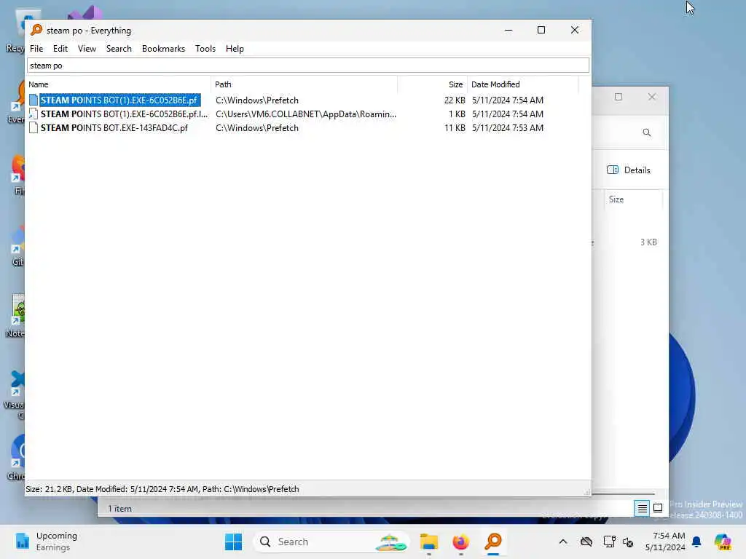
Task: Click file icon of STEAM POINTS BOT.EXE-143FAD4C.pf
Action: 34,128
